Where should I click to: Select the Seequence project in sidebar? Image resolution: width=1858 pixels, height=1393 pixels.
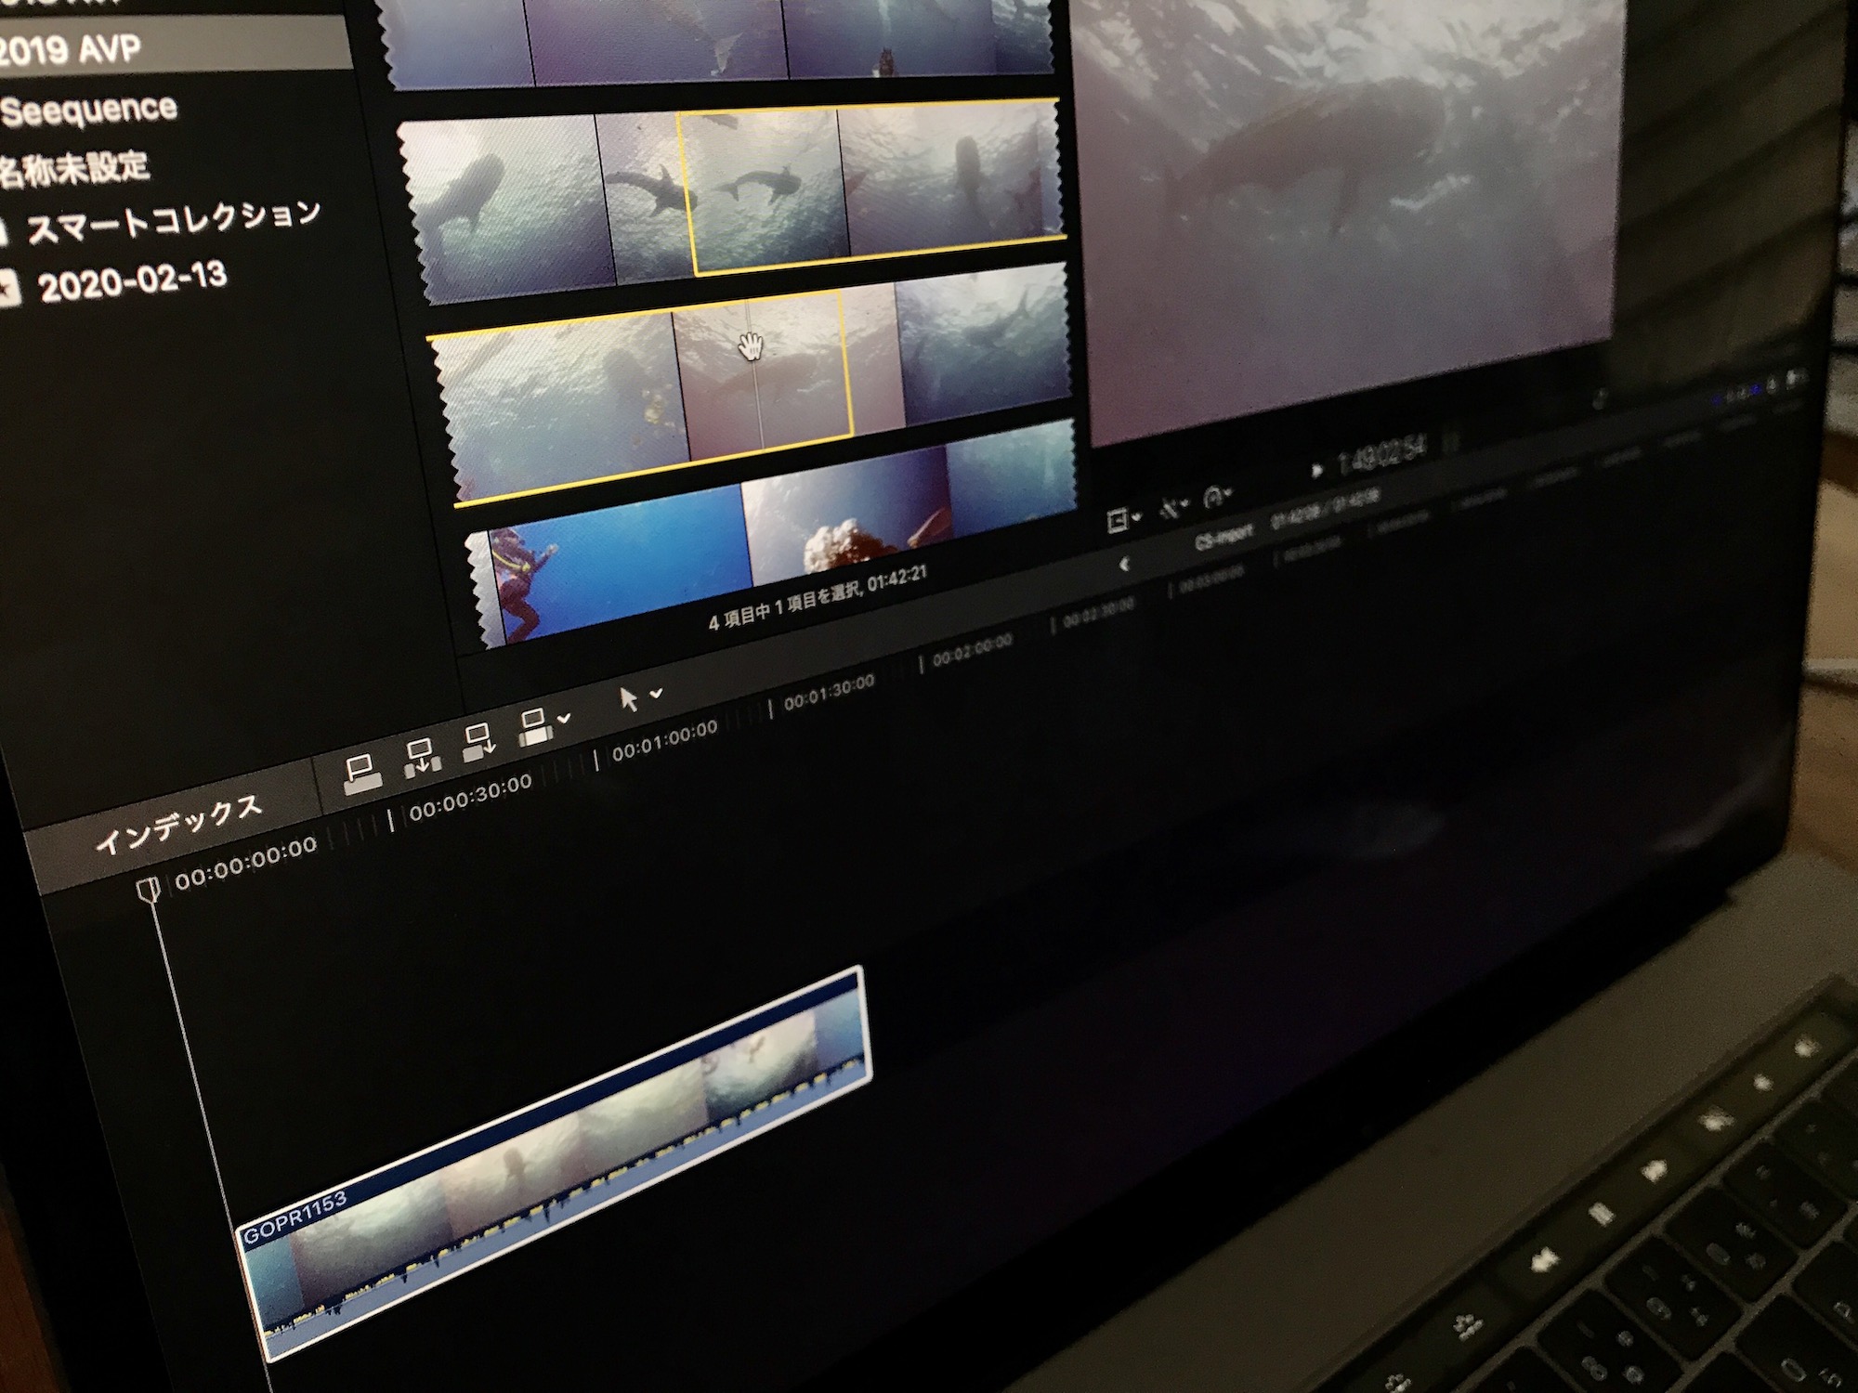(88, 111)
